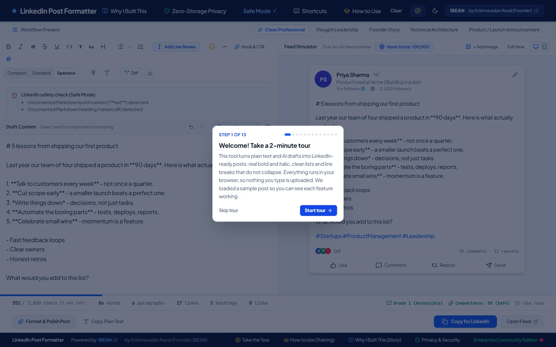
Task: Apply inline code formatting icon
Action: tap(69, 47)
